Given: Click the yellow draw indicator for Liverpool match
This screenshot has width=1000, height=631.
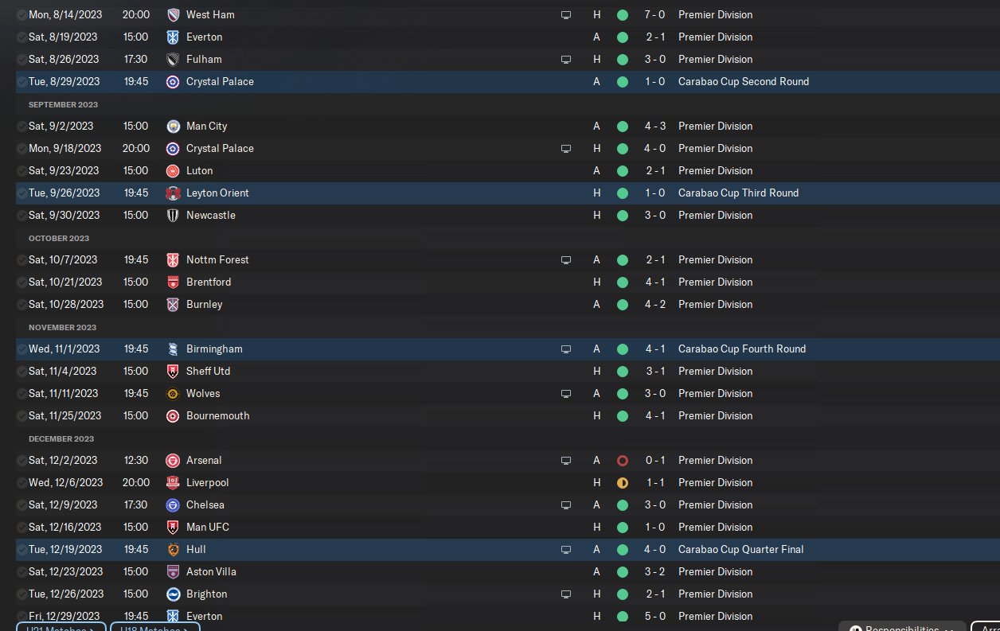Looking at the screenshot, I should pyautogui.click(x=623, y=483).
